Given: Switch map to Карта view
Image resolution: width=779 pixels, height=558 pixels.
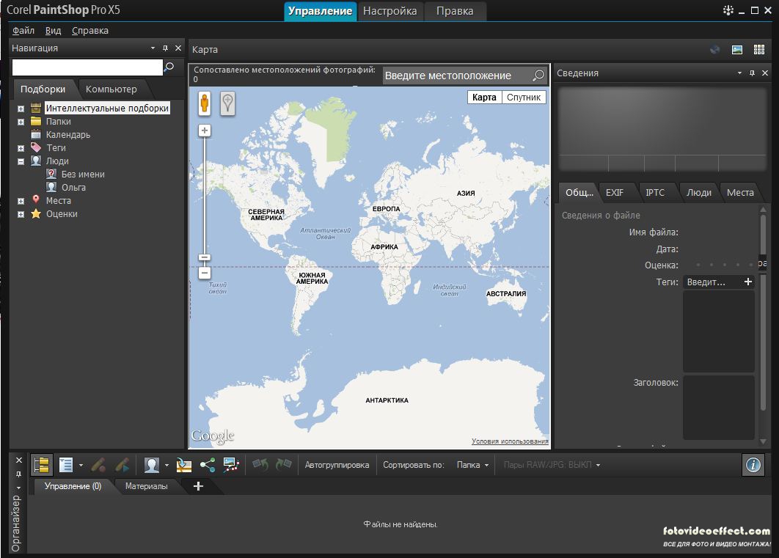Looking at the screenshot, I should point(484,98).
